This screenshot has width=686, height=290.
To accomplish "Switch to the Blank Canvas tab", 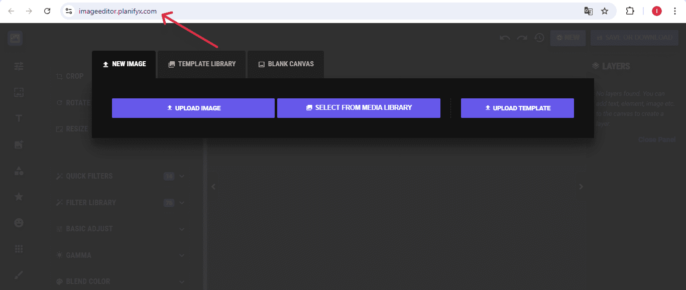I will tap(286, 64).
